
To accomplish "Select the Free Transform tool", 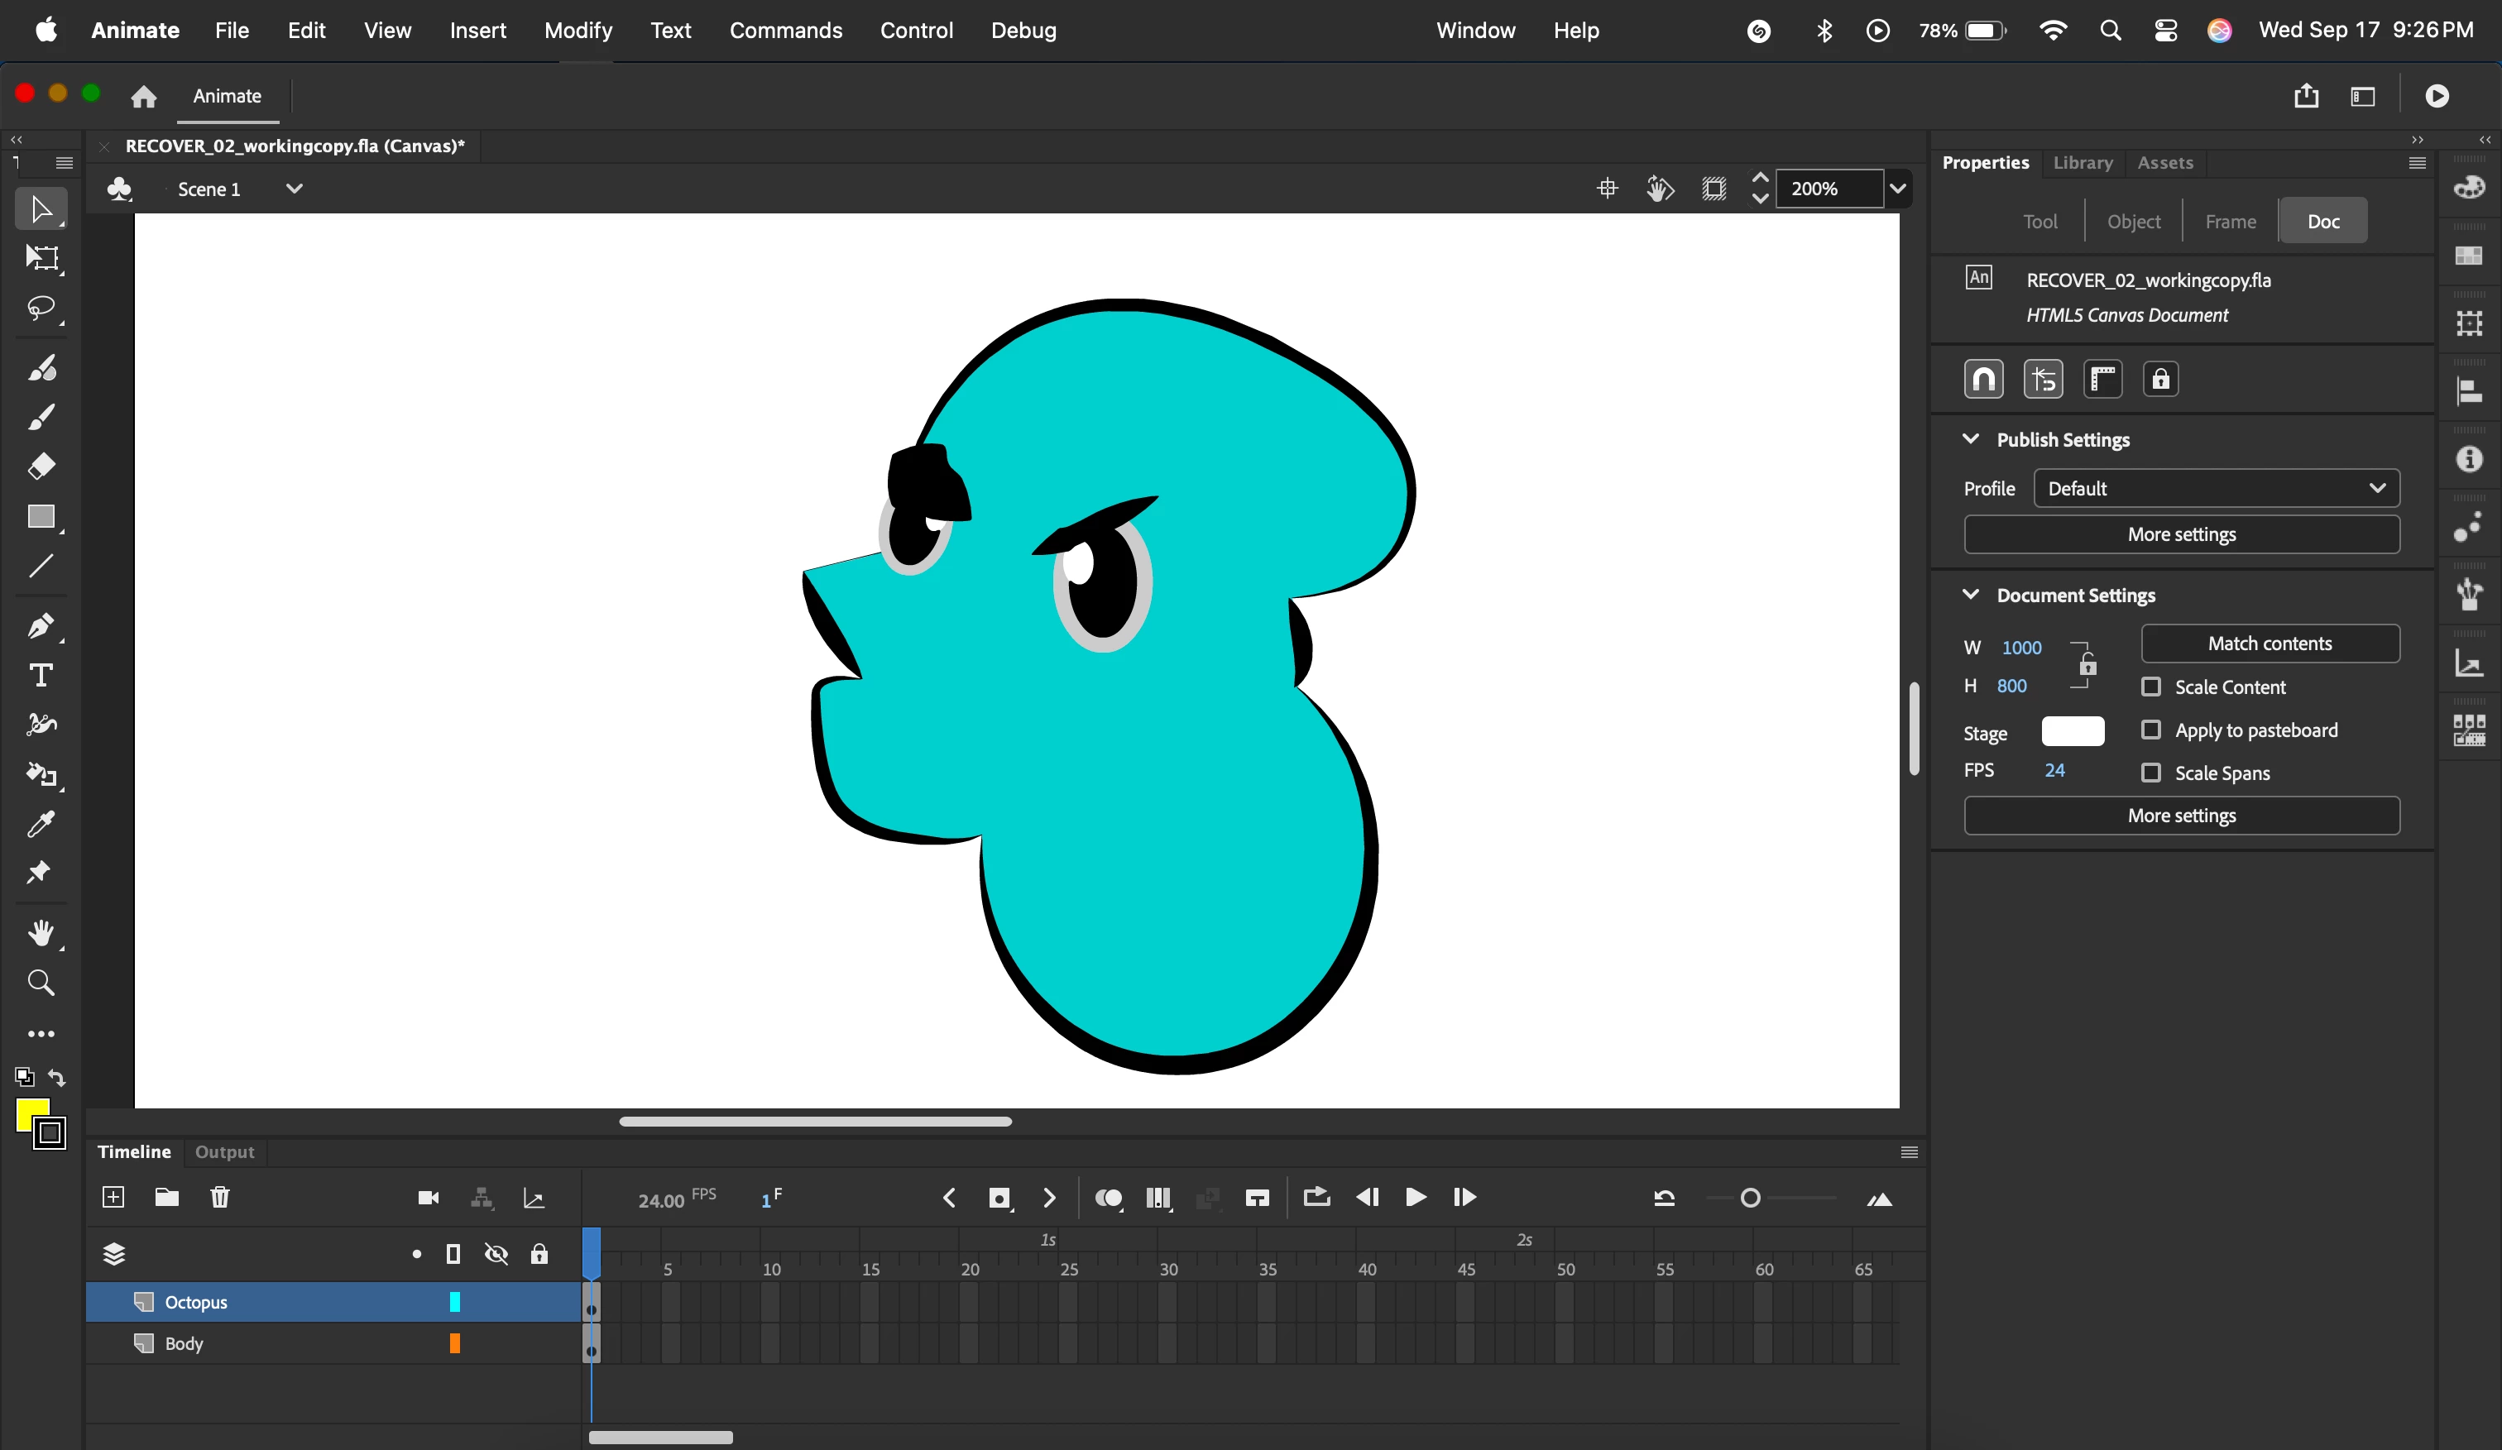I will click(x=41, y=258).
